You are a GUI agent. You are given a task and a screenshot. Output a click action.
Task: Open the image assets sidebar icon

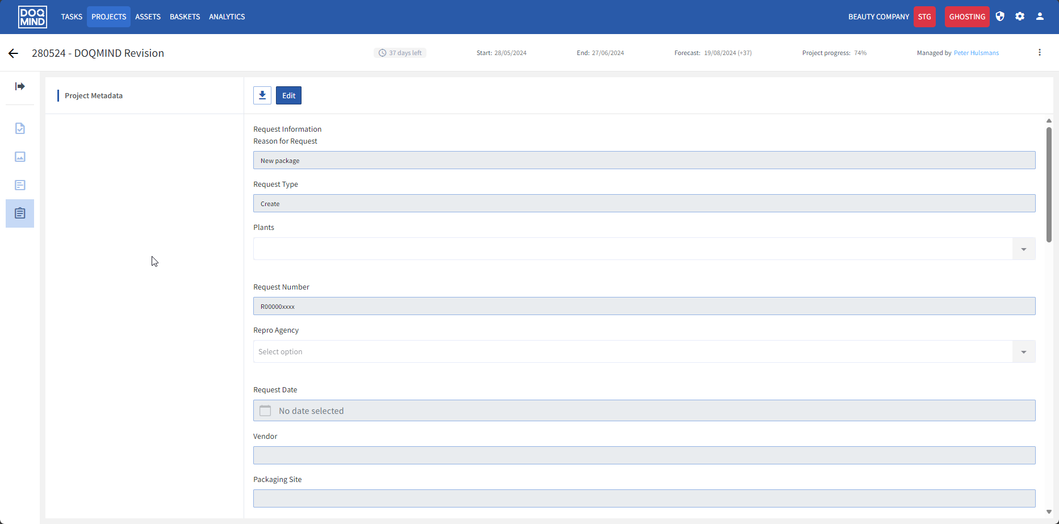[x=20, y=157]
